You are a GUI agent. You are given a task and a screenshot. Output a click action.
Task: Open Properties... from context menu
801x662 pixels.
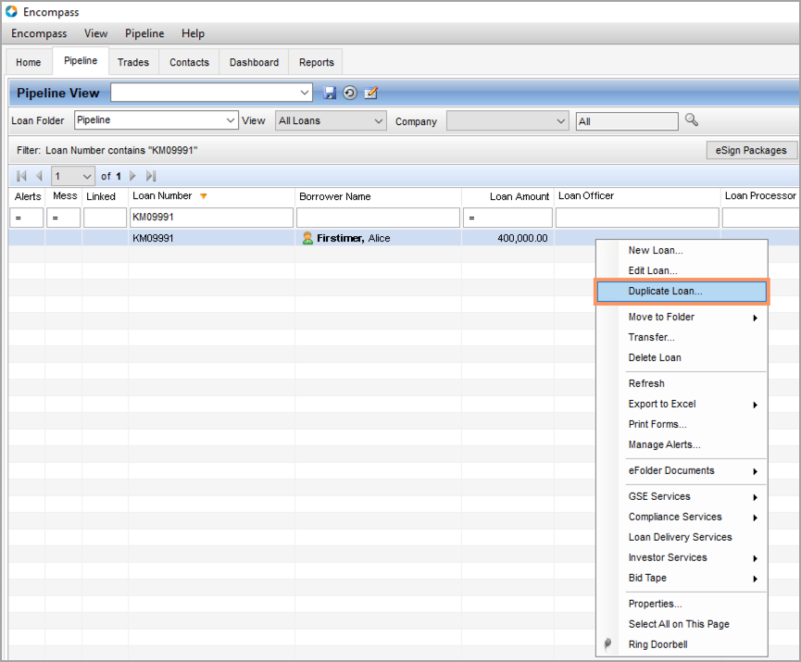pyautogui.click(x=655, y=604)
